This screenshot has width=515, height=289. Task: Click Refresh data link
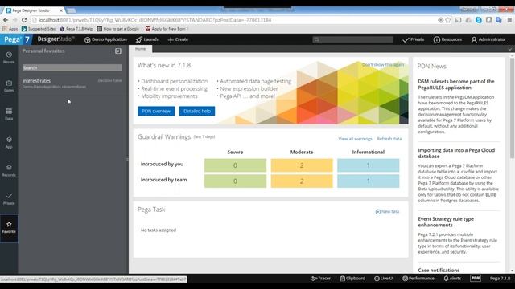tap(389, 139)
